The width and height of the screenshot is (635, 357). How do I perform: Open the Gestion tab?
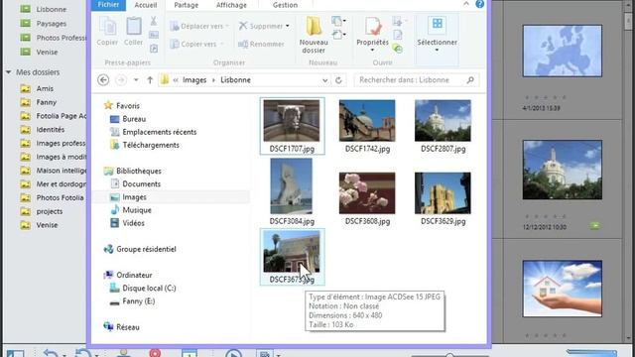pyautogui.click(x=285, y=5)
